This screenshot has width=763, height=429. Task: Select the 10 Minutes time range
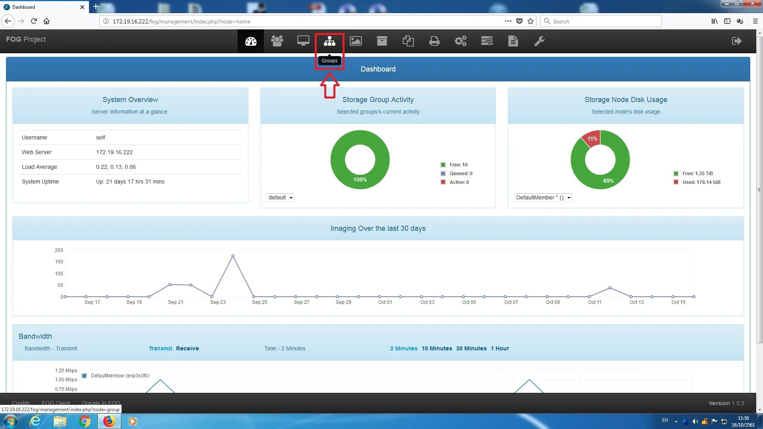437,348
